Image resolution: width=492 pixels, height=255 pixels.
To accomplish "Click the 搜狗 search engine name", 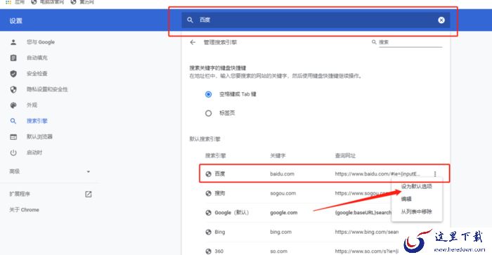I will point(219,193).
